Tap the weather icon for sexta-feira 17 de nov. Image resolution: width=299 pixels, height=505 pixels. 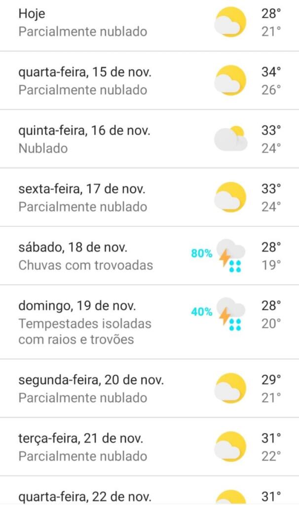(230, 197)
